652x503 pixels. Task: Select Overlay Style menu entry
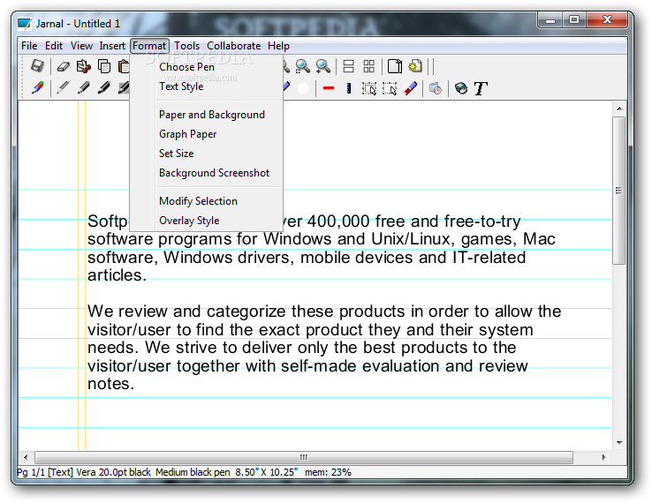tap(206, 221)
